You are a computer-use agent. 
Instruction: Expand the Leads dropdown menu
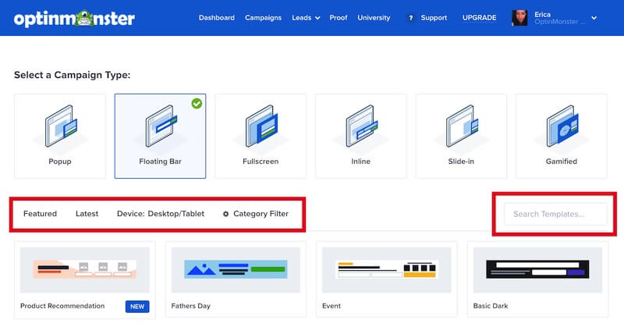[306, 18]
